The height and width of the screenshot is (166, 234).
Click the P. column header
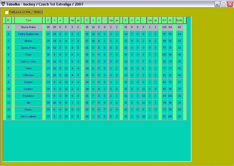[x=9, y=20]
